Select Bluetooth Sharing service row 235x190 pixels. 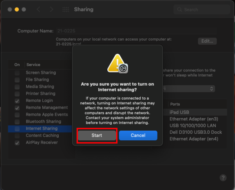click(x=40, y=122)
